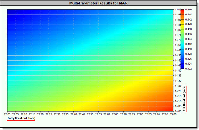
Task: Select the 22.25 x-axis tick label
Action: [x=49, y=114]
